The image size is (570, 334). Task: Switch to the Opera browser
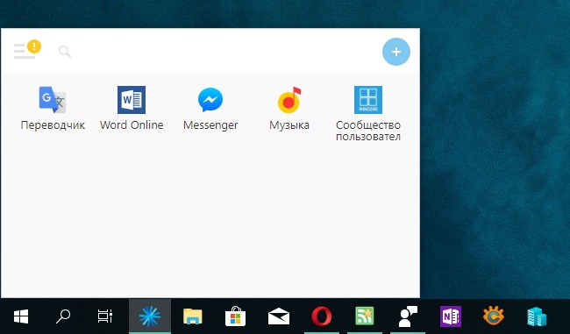pyautogui.click(x=322, y=316)
